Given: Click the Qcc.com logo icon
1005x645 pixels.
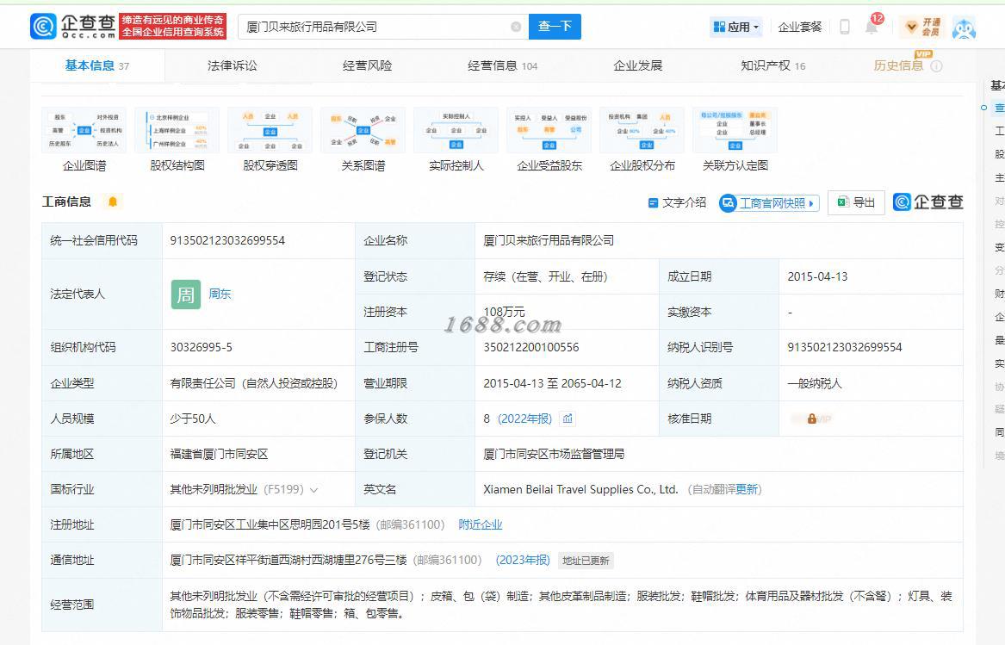Looking at the screenshot, I should tap(44, 27).
